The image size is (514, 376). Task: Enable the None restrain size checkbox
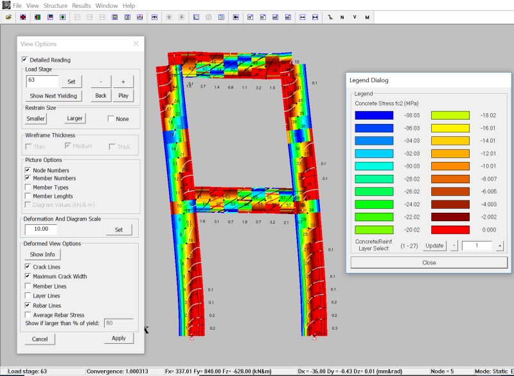click(111, 118)
